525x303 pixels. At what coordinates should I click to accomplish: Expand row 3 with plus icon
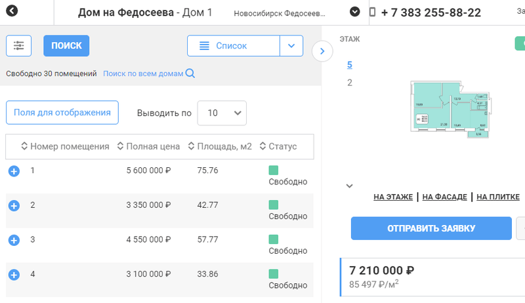tap(14, 240)
